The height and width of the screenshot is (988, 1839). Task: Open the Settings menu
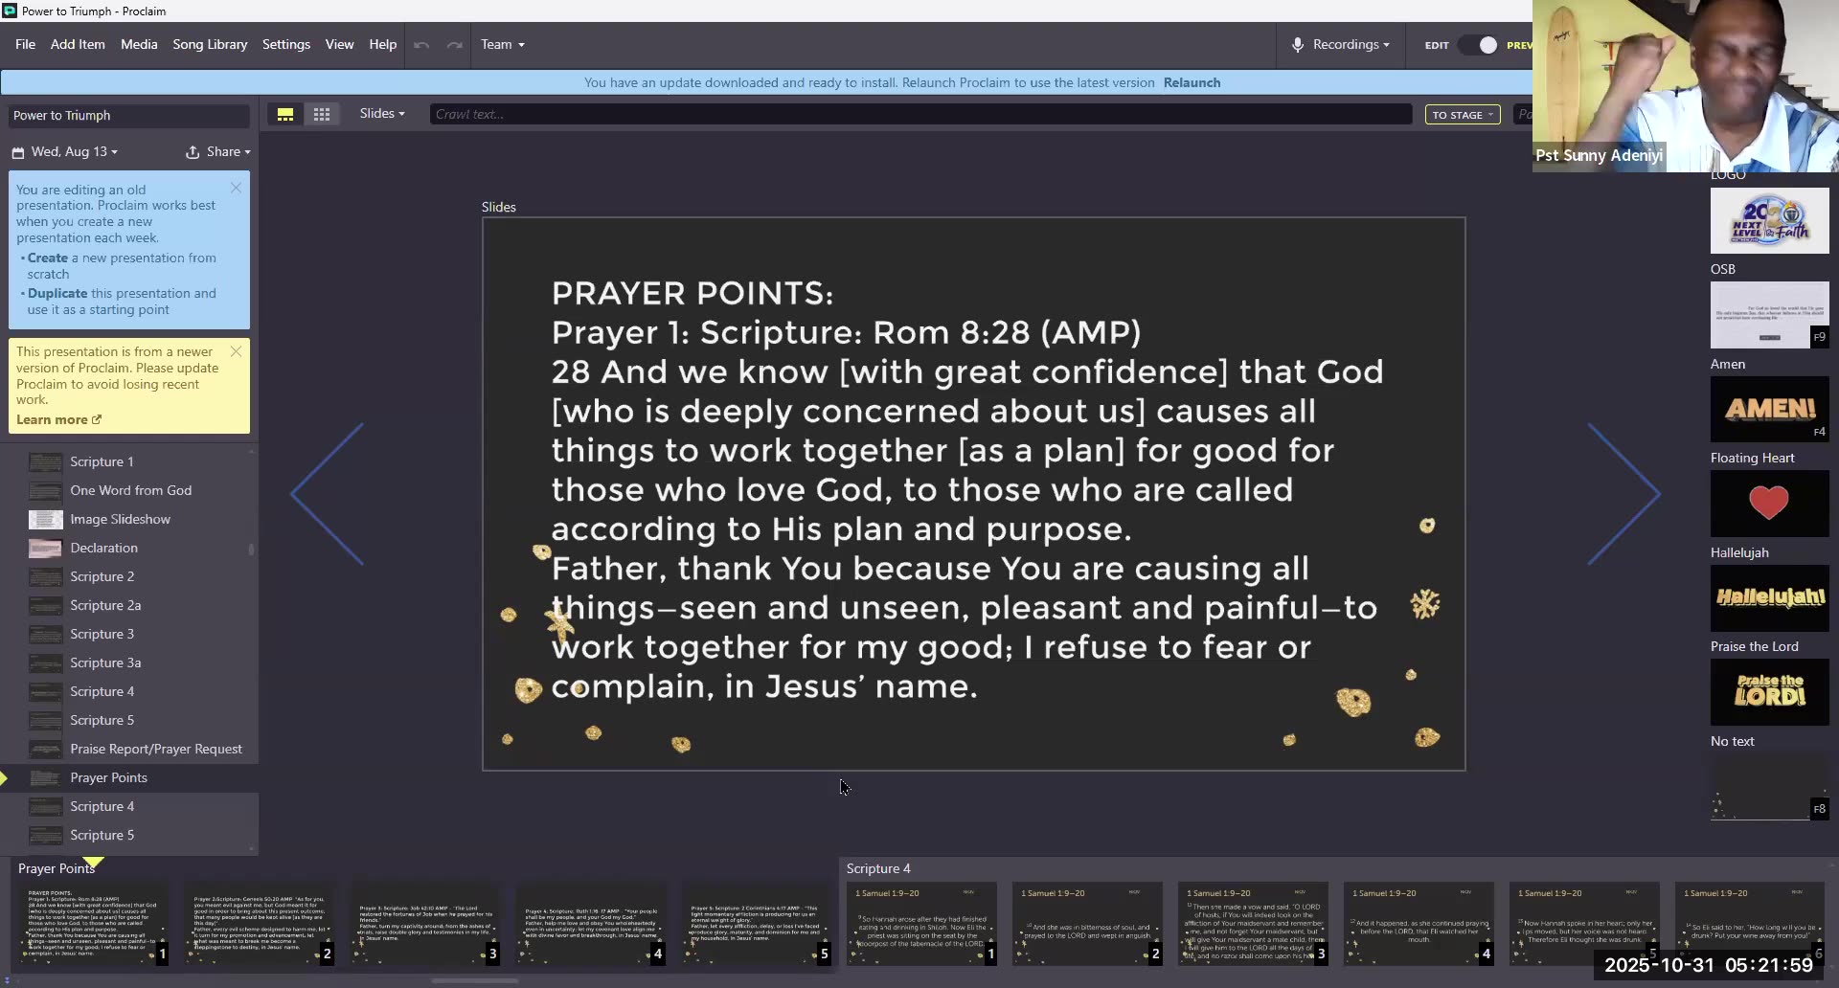[x=286, y=45]
